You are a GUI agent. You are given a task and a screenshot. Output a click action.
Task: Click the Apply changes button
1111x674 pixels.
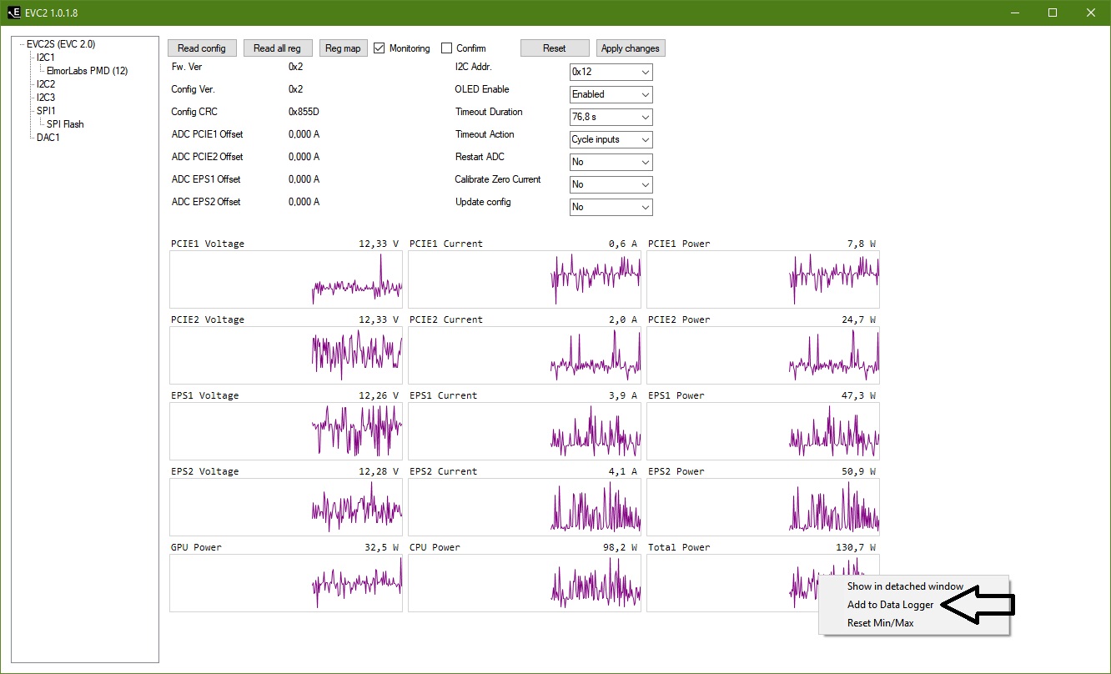[x=631, y=48]
